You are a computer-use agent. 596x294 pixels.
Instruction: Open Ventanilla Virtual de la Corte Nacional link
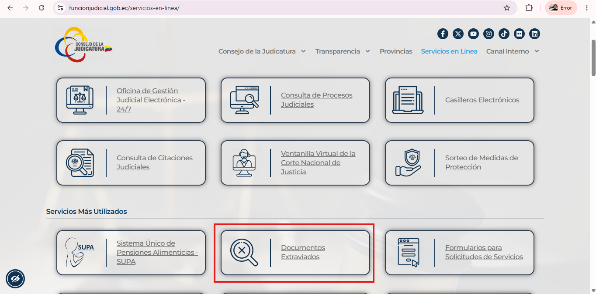pyautogui.click(x=318, y=163)
